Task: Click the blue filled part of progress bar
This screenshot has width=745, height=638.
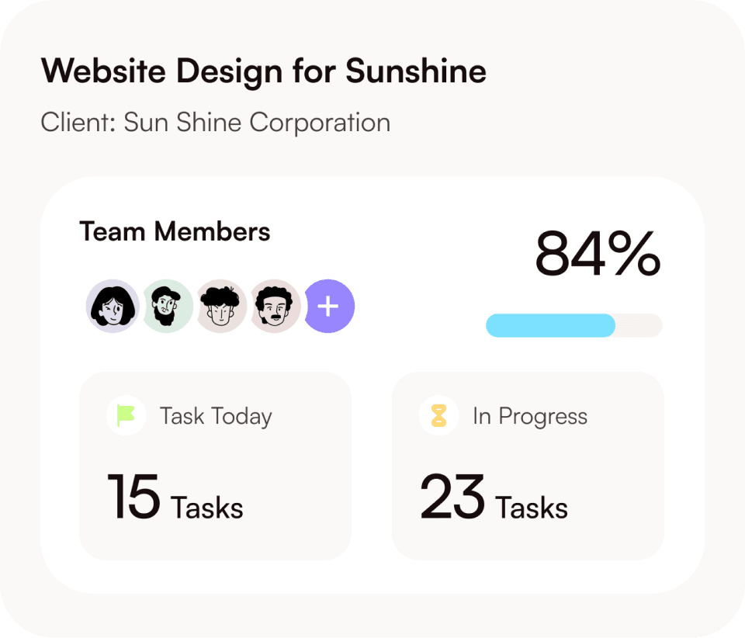Action: click(x=550, y=325)
